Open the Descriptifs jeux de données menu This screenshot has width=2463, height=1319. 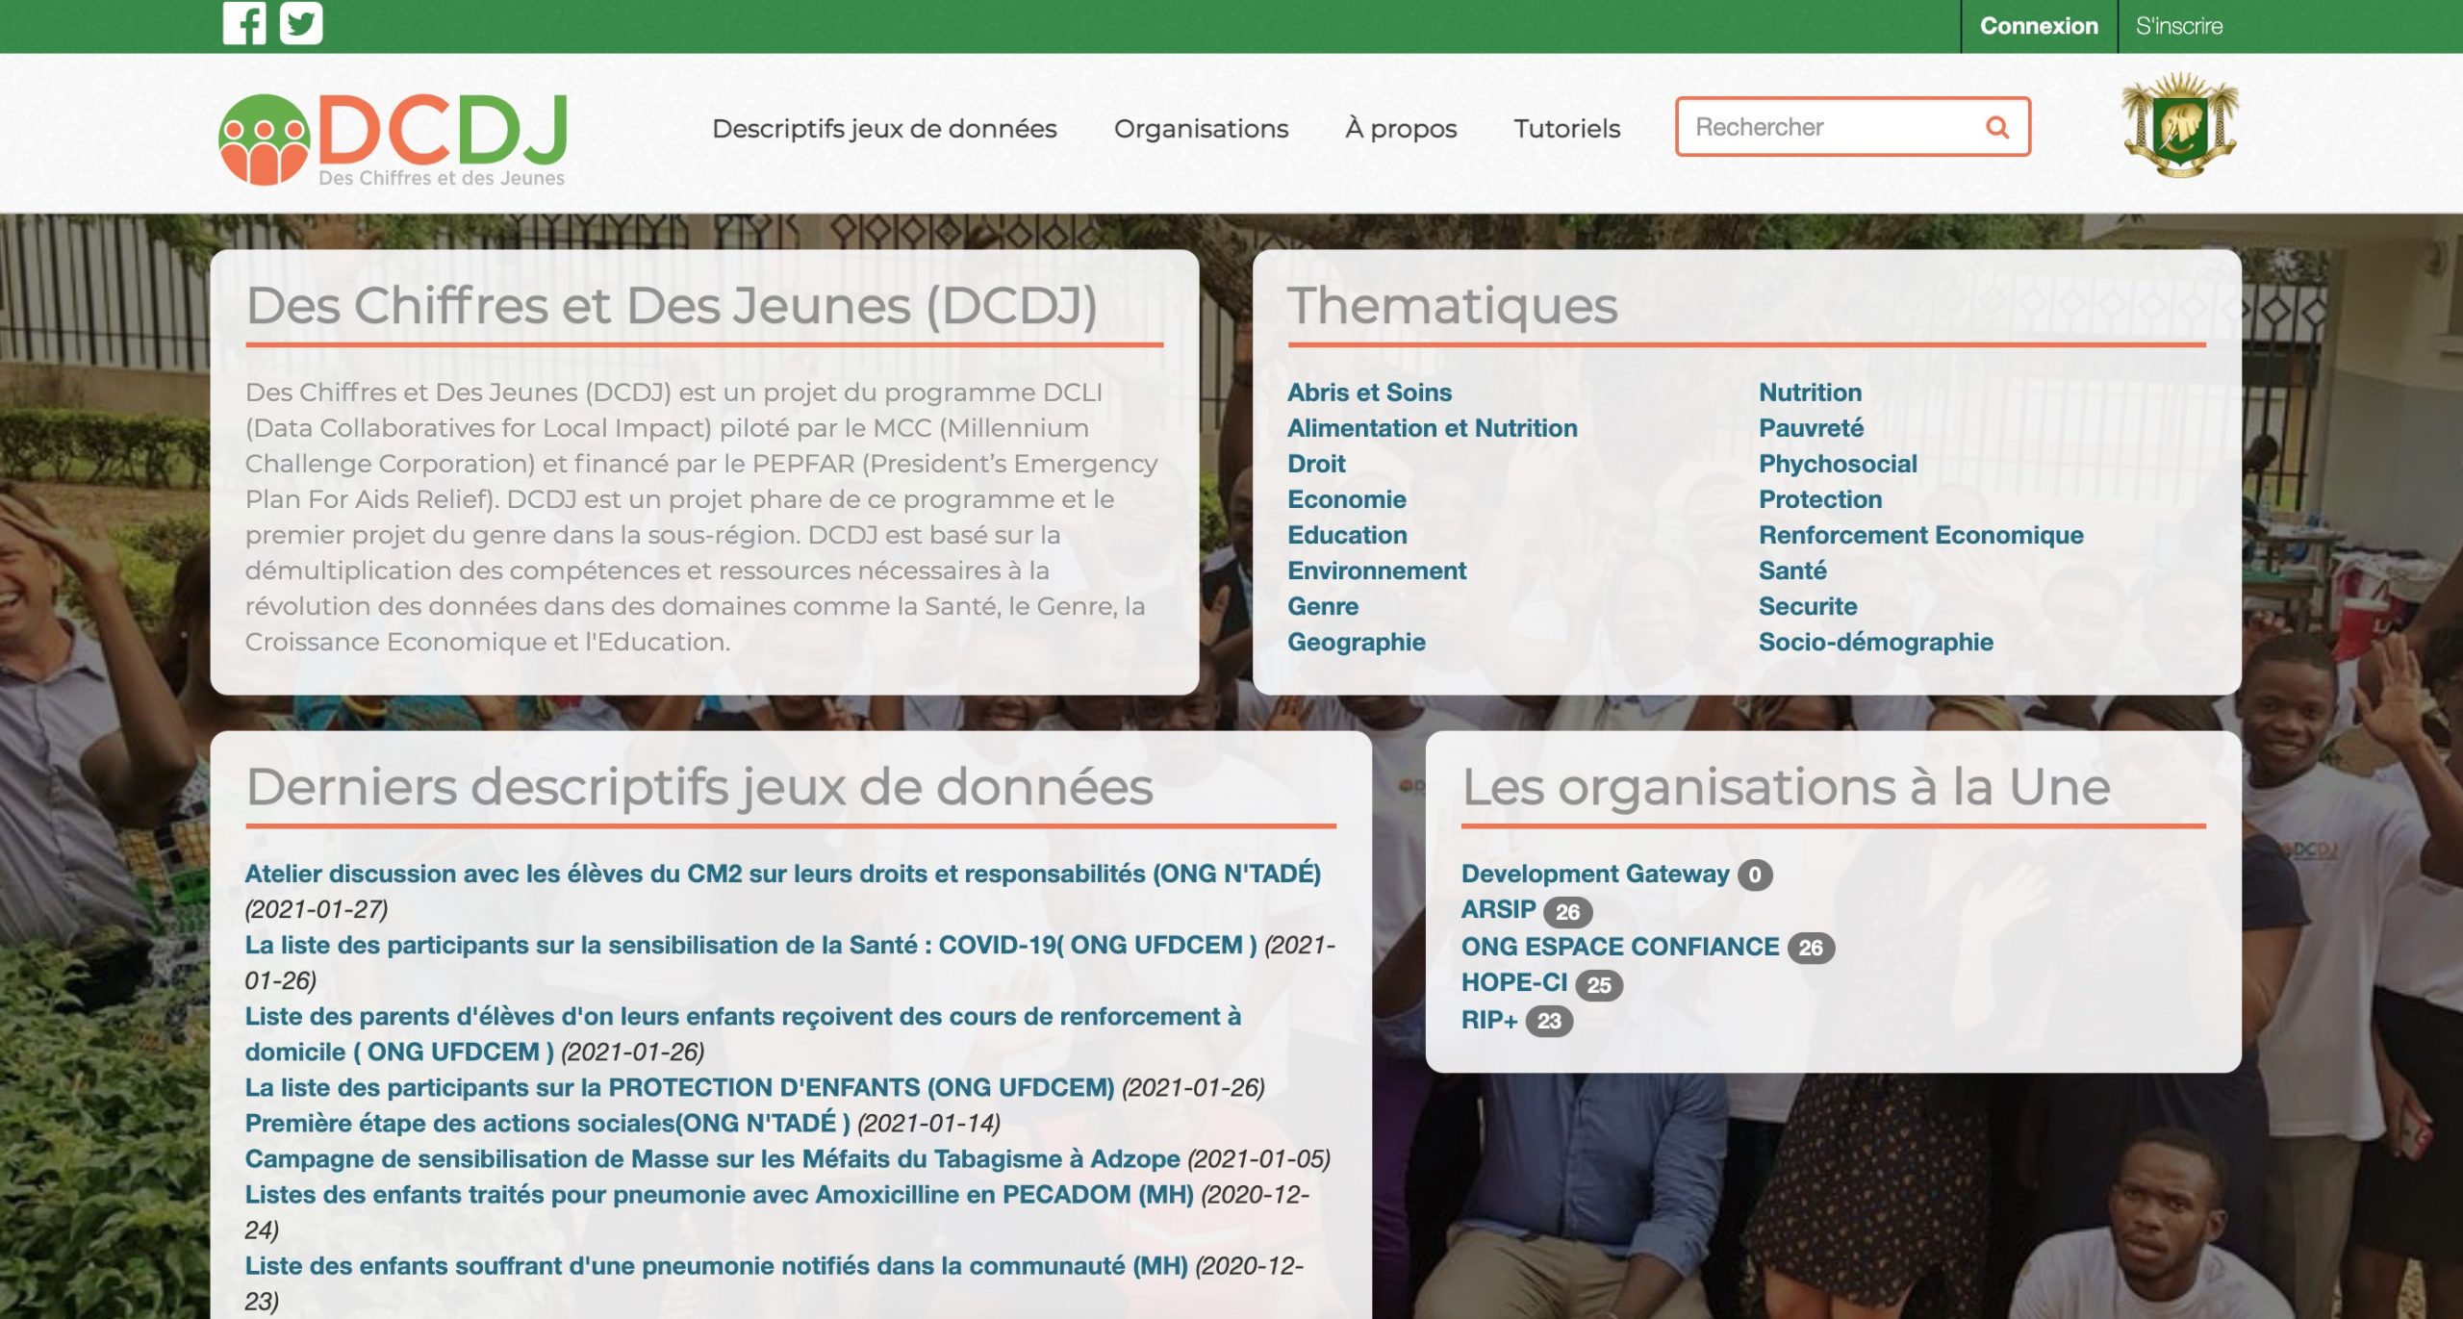[x=883, y=128]
